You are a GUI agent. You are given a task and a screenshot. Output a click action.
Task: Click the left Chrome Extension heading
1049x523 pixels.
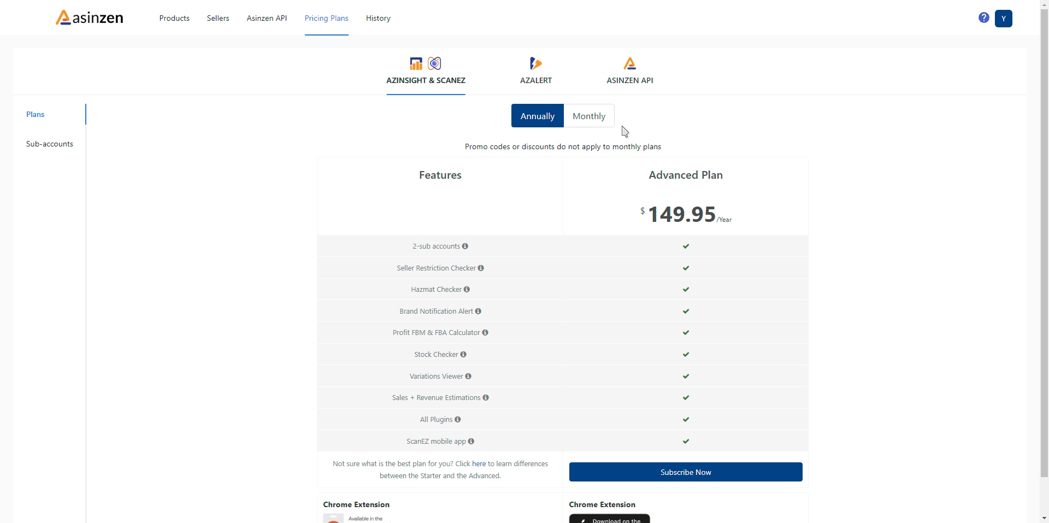[356, 504]
